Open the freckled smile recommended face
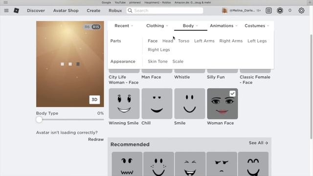Screen dimensions: 313x176 tap(158, 164)
